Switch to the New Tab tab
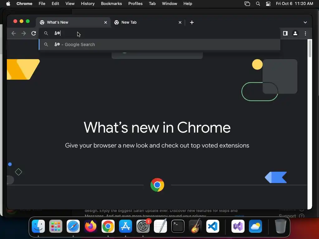Screen dimensions: 319x239 click(x=147, y=22)
